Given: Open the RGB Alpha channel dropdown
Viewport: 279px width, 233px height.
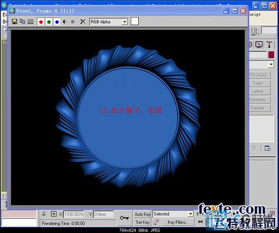Looking at the screenshot, I should click(x=108, y=22).
